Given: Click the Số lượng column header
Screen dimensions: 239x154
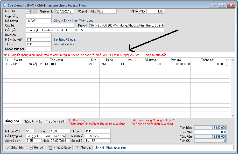Looking at the screenshot, I should pyautogui.click(x=150, y=60).
